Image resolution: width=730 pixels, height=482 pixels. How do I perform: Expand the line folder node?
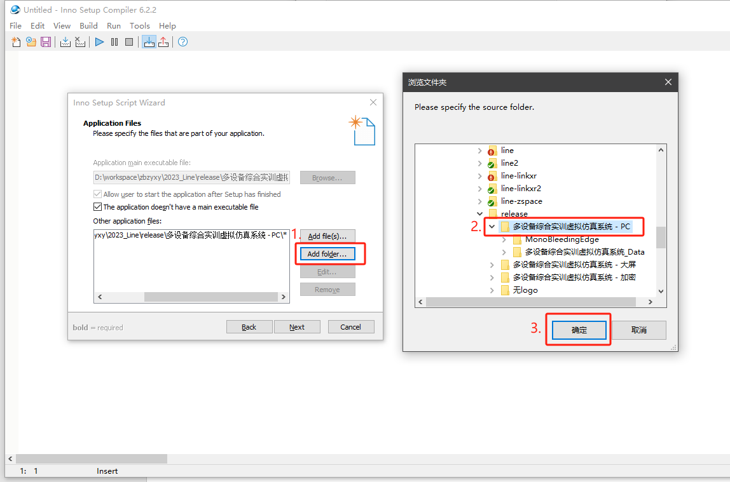coord(479,151)
